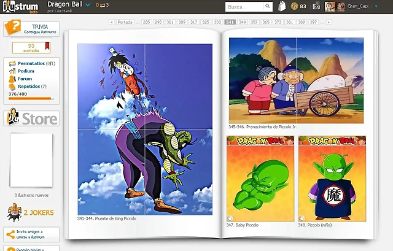Click caption 348. Piccolo (niño)
This screenshot has height=251, width=393.
click(315, 225)
